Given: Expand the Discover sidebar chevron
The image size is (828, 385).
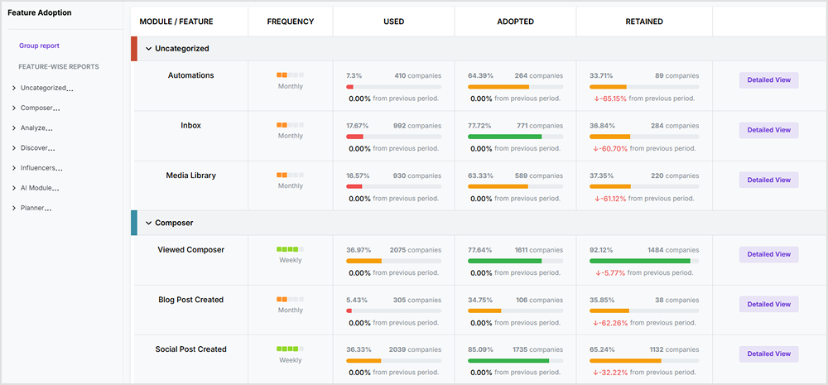Looking at the screenshot, I should [14, 148].
